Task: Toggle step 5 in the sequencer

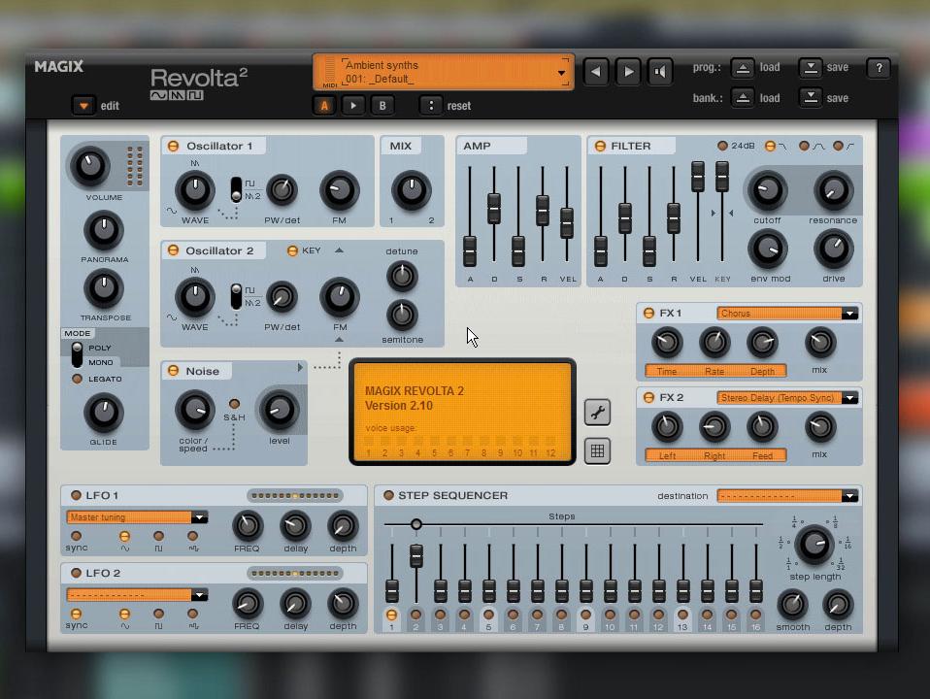Action: [x=488, y=615]
